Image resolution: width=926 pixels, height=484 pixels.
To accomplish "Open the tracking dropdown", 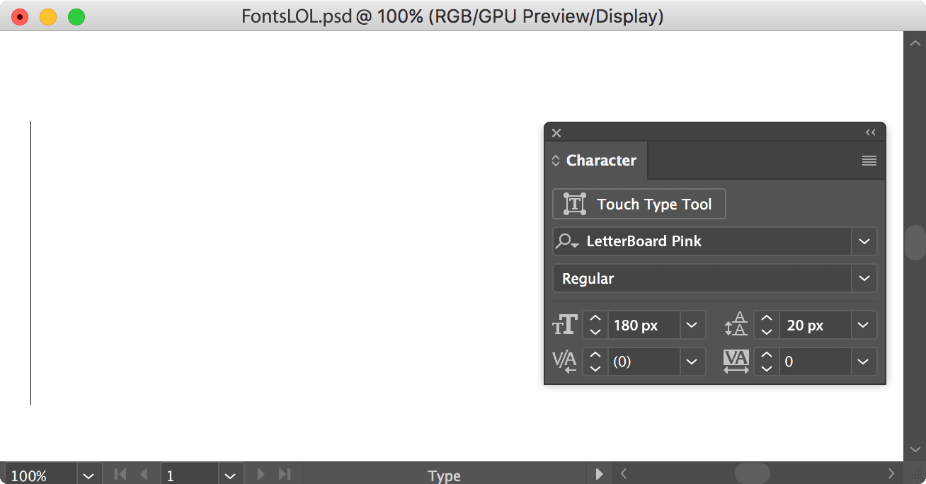I will [863, 362].
